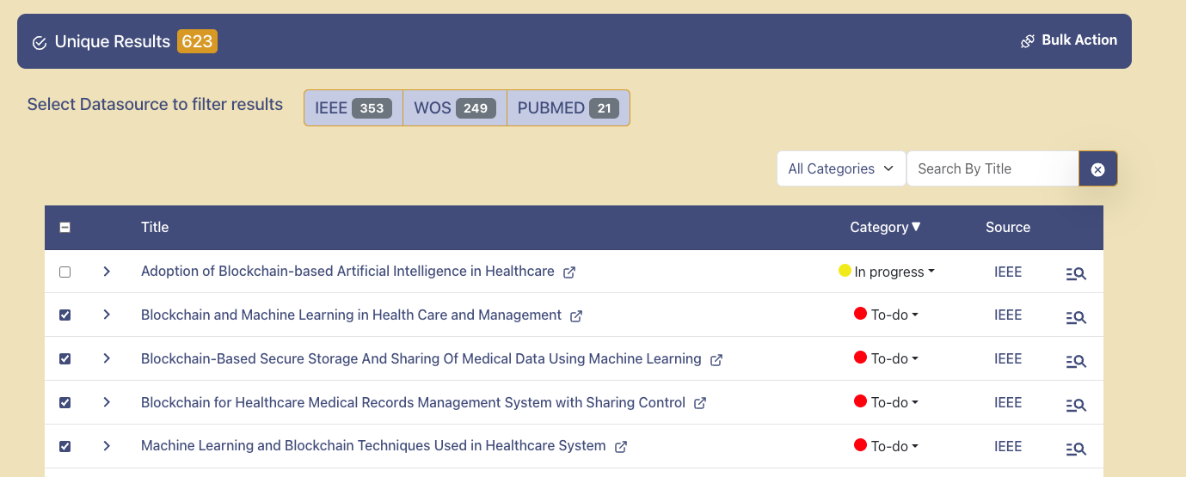
Task: Open Blockchain-Based Secure Storage And Sharing title
Action: tap(421, 359)
